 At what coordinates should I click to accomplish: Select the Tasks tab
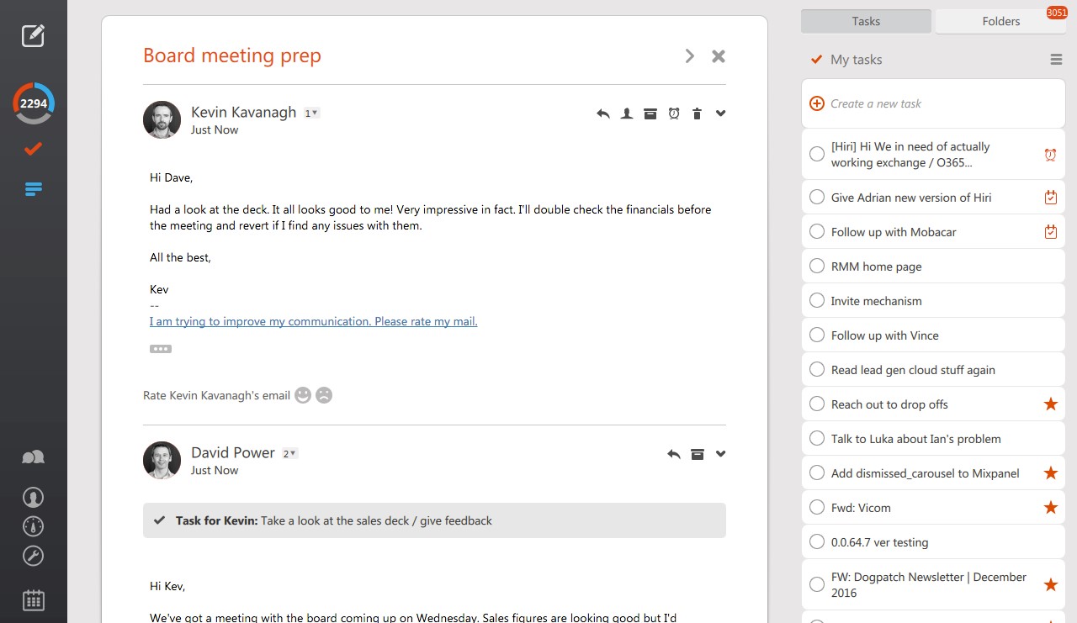[x=866, y=22]
